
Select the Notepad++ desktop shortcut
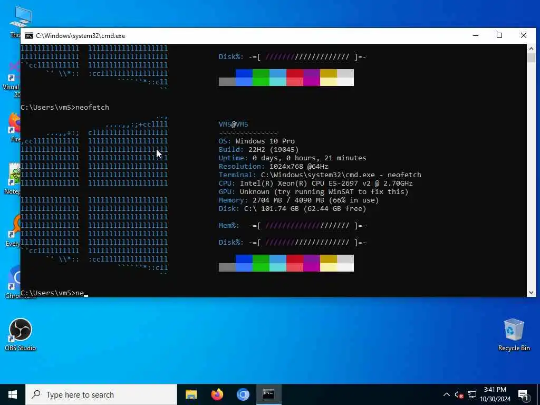(13, 178)
